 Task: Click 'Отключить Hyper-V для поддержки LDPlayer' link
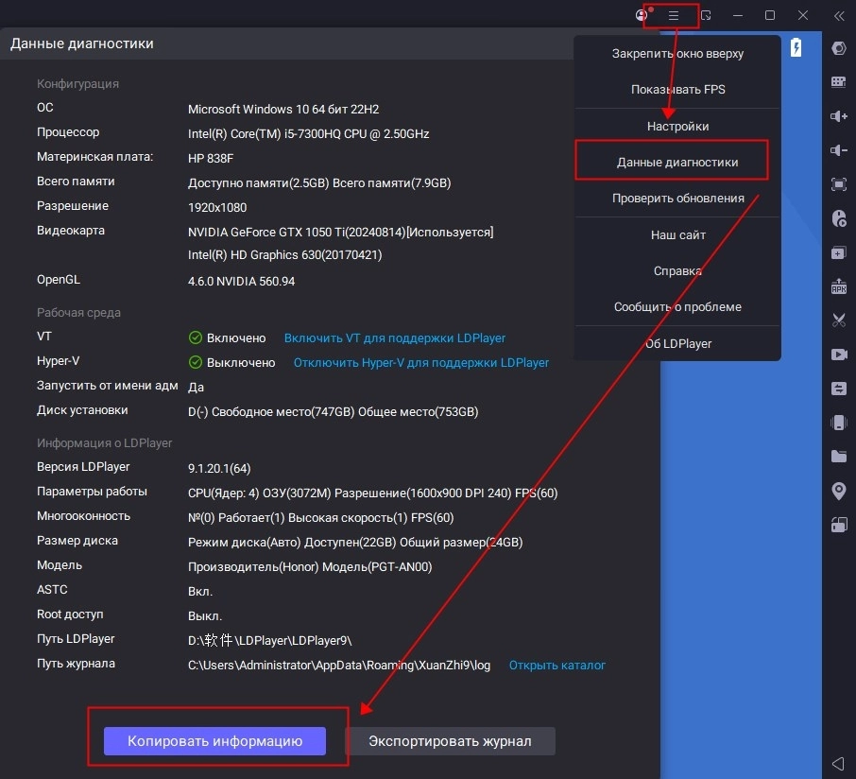(420, 362)
